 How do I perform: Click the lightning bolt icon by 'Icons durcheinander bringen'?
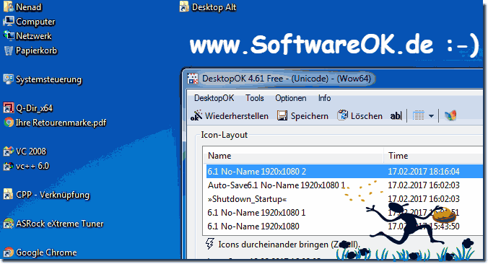click(210, 244)
